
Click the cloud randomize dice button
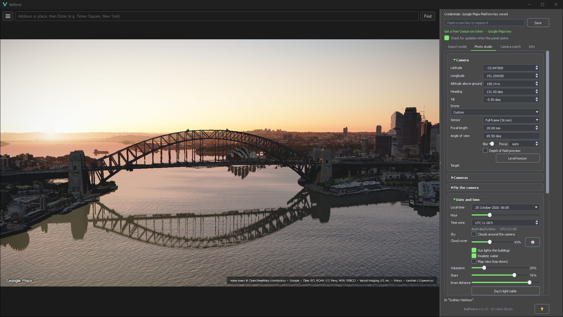pos(533,242)
